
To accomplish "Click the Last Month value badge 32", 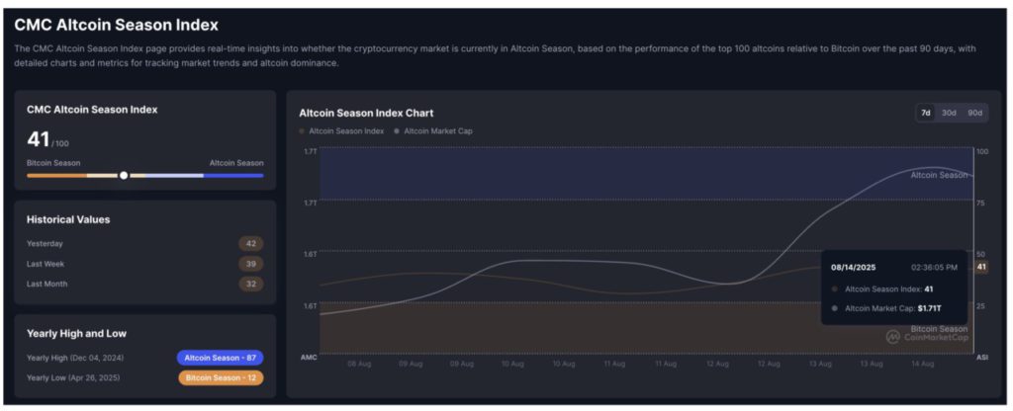I will click(x=250, y=285).
